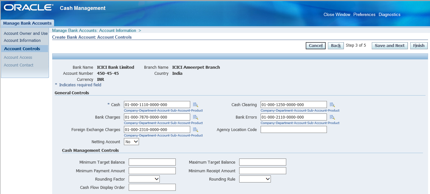Open the Bank Errors search lookup icon
The height and width of the screenshot is (194, 430).
point(332,117)
